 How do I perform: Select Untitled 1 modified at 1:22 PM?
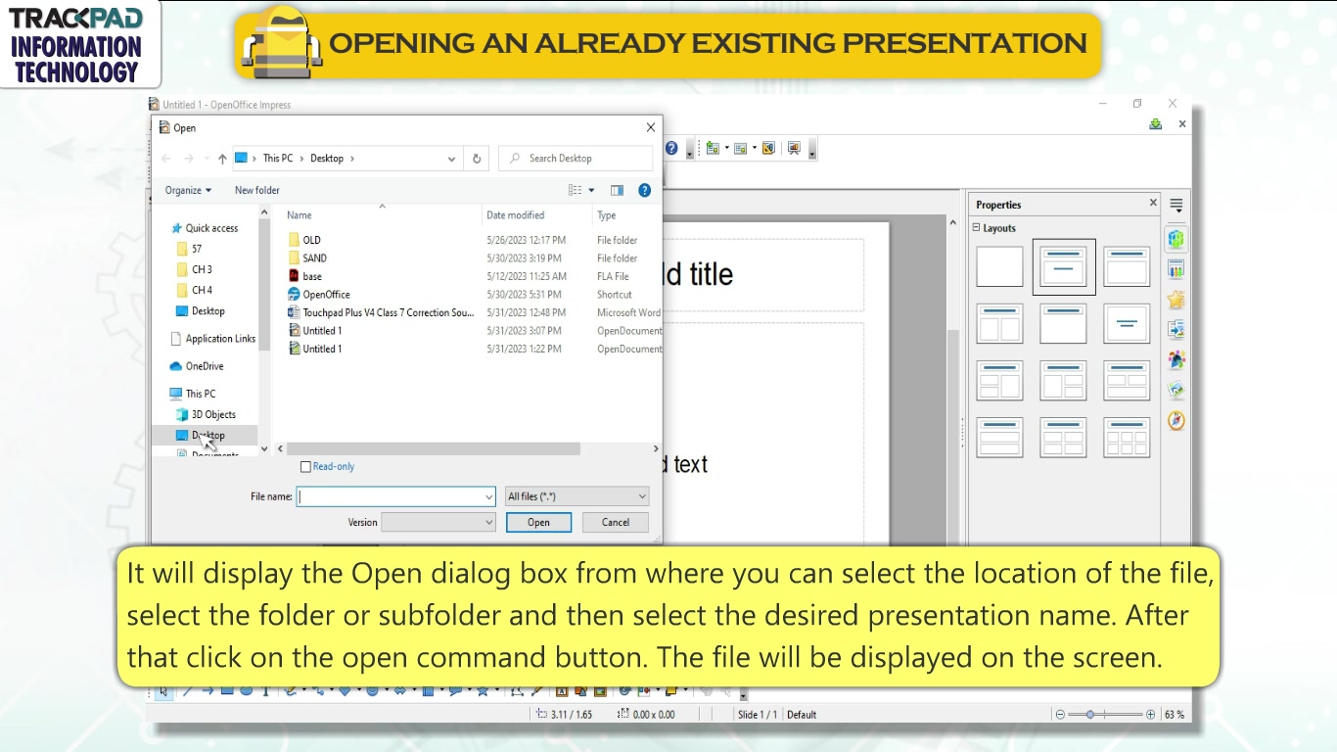pyautogui.click(x=322, y=349)
